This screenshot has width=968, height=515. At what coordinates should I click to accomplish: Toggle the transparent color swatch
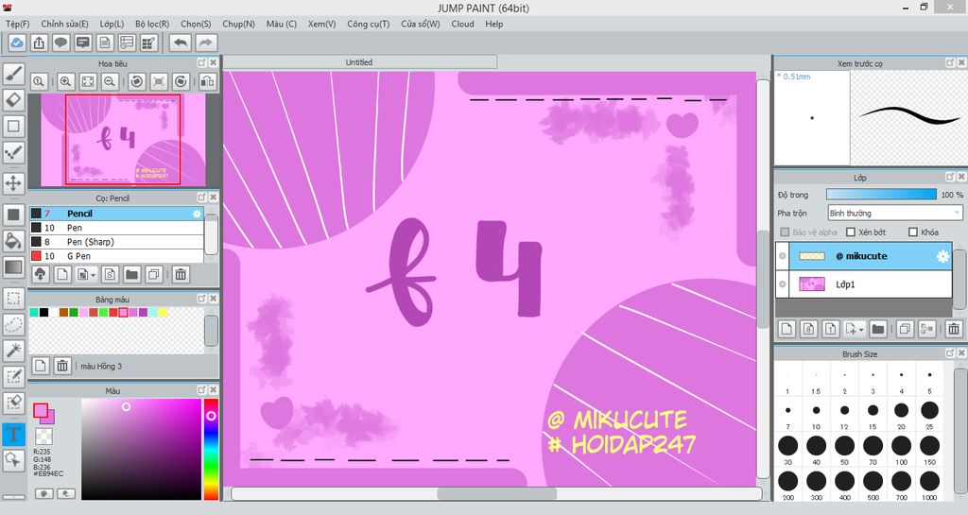(x=43, y=436)
